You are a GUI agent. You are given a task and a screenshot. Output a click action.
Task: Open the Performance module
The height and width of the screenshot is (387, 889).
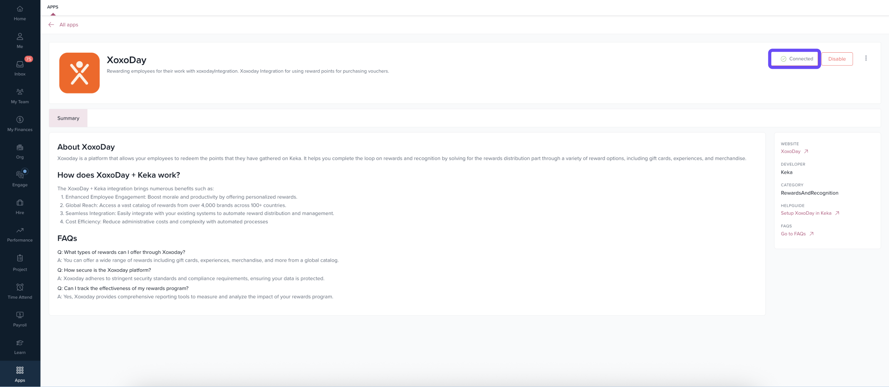tap(20, 235)
